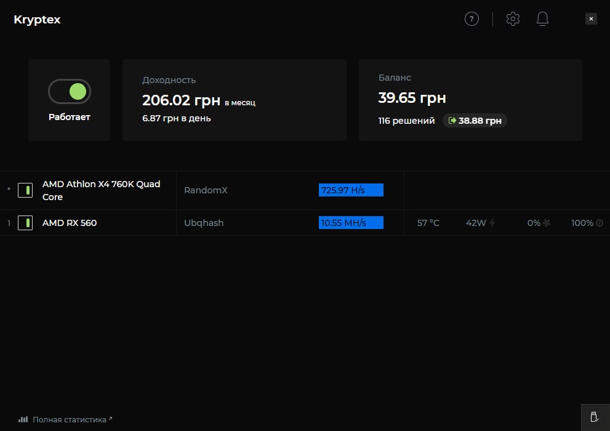Select the Ubqhash algorithm label
Screen dimensions: 610x431
click(204, 223)
